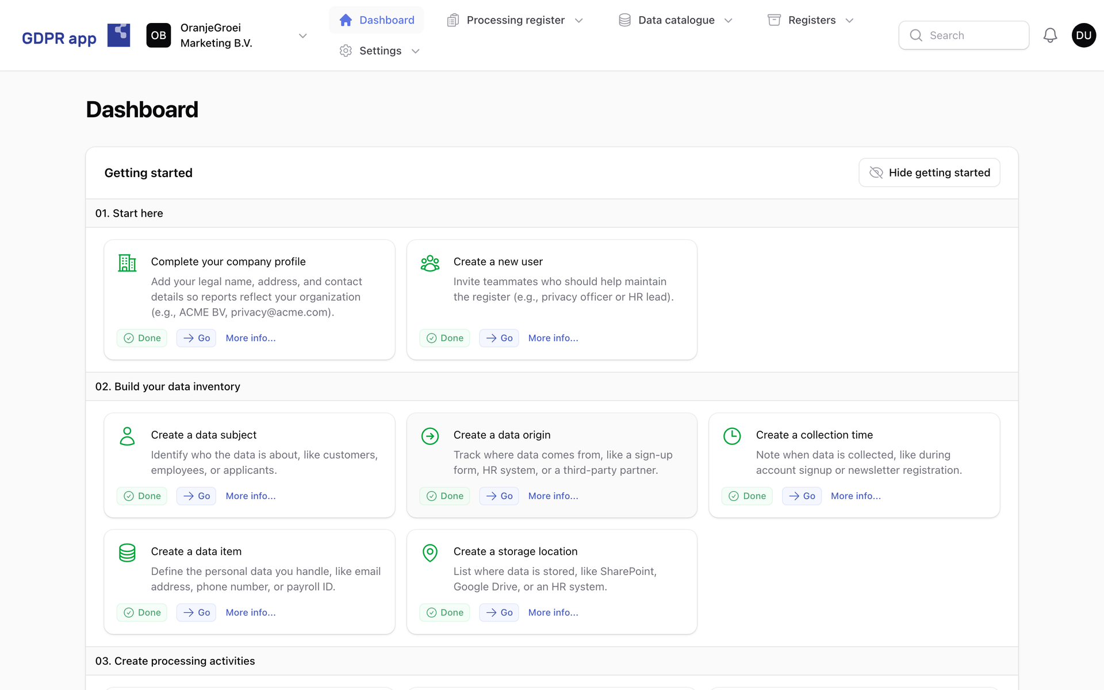Click the data subject person icon

click(127, 436)
